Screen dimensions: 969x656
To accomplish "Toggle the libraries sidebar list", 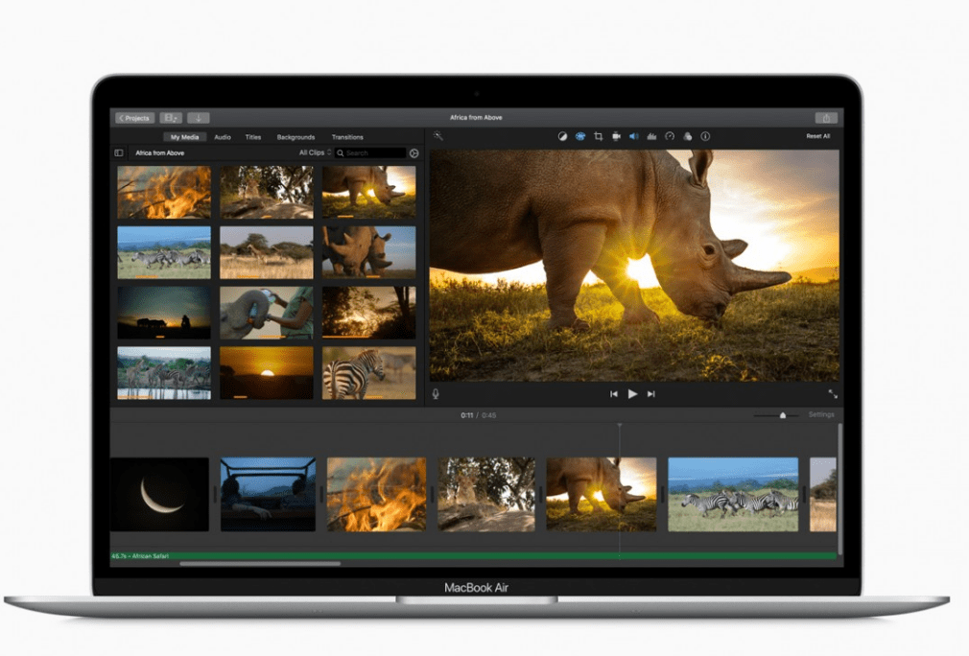I will pyautogui.click(x=119, y=152).
